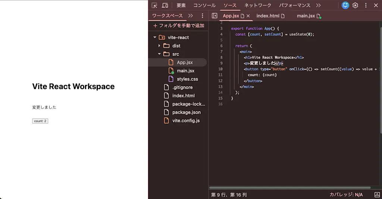Select the ワークスペース sidebar tab
The width and height of the screenshot is (382, 199).
pyautogui.click(x=167, y=16)
